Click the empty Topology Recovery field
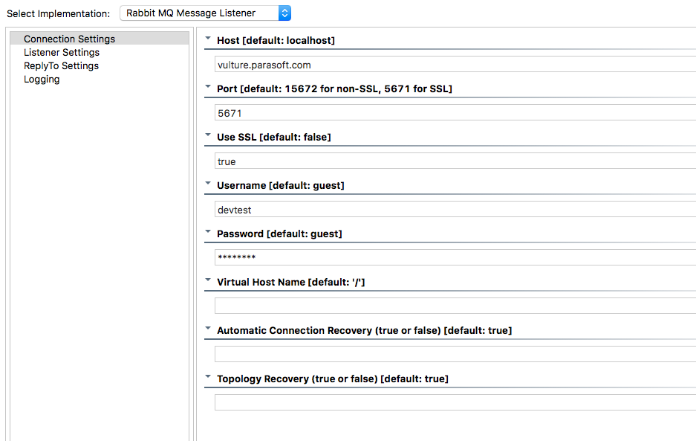 click(455, 402)
